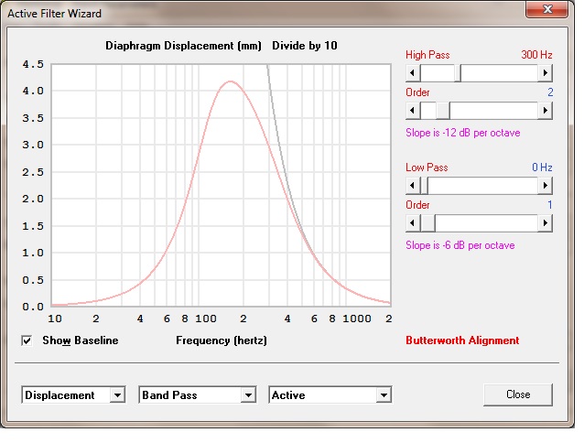584x443 pixels.
Task: Increase High Pass Order with right arrow
Action: coord(546,111)
